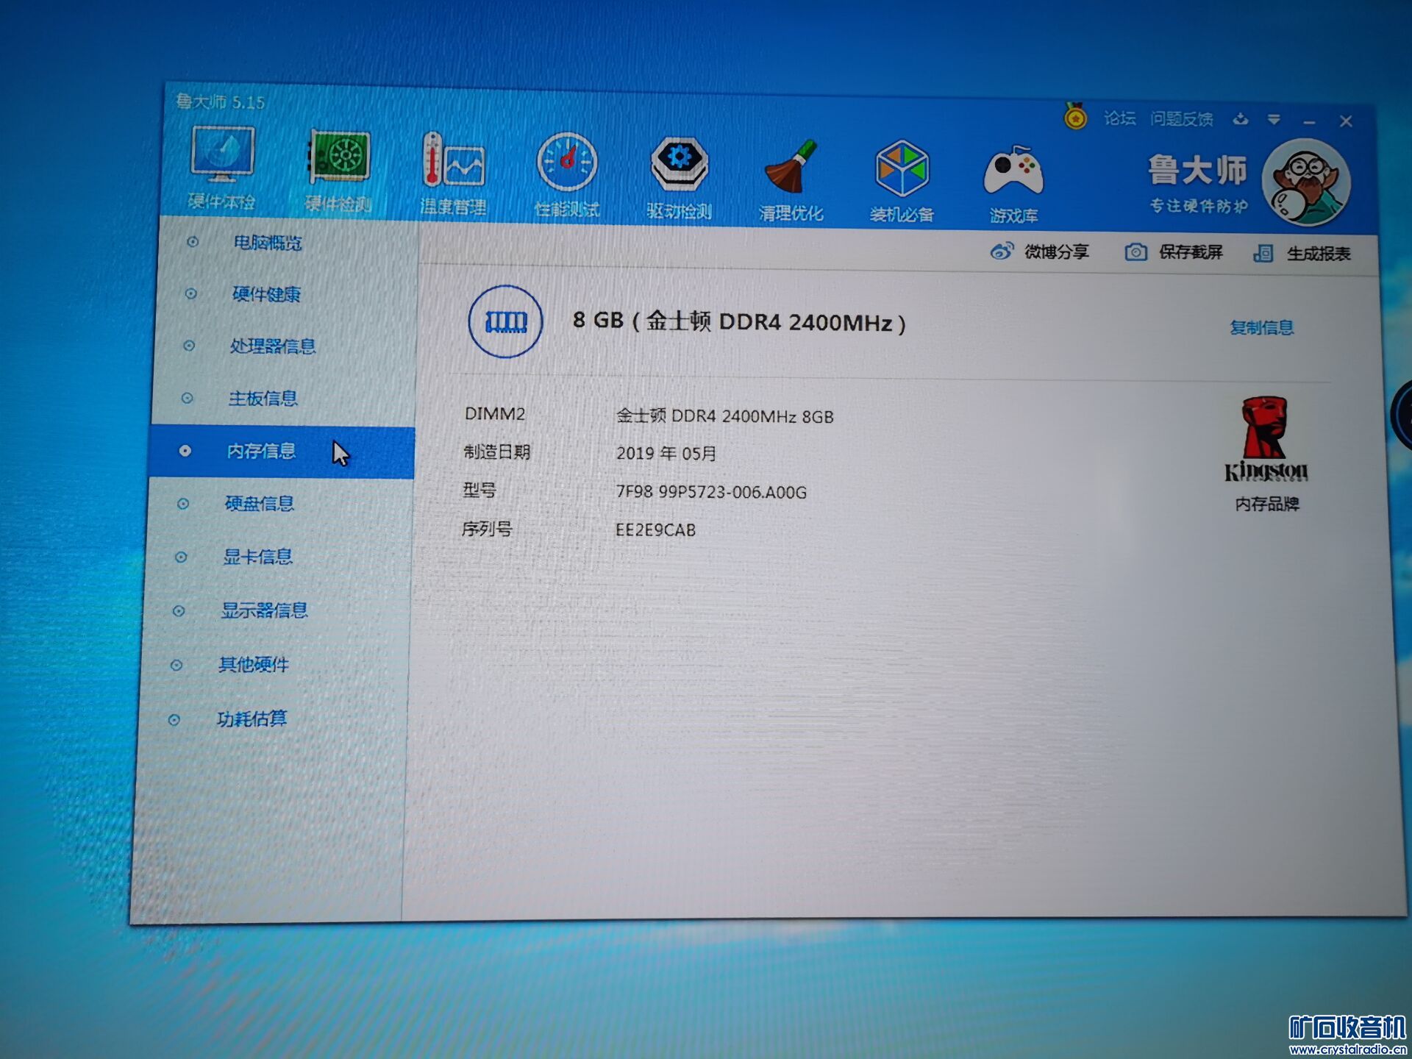Click the 内存品牌 label
This screenshot has width=1412, height=1059.
1267,504
